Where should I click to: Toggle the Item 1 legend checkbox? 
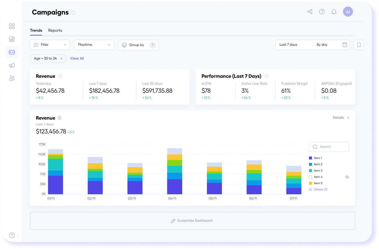[310, 158]
